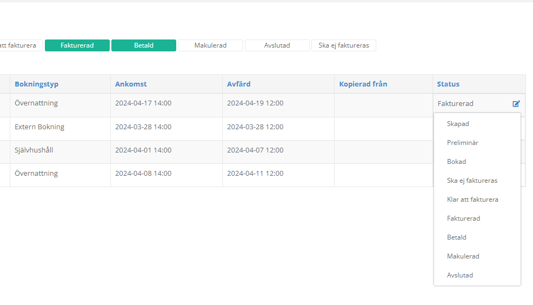
Task: Select Makulerad from the dropdown list
Action: click(463, 256)
